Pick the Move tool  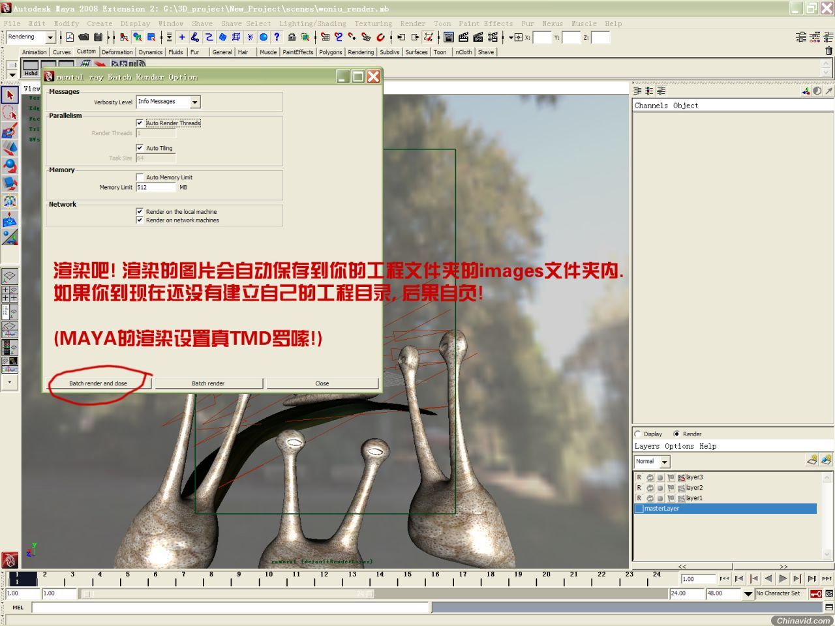[x=10, y=148]
